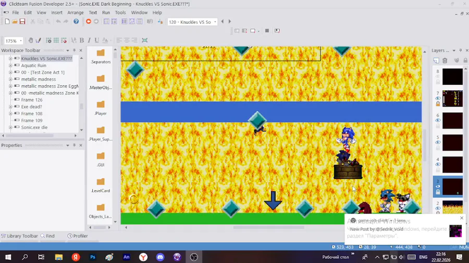The image size is (469, 263).
Task: Open the frame selector dropdown
Action: 215,22
